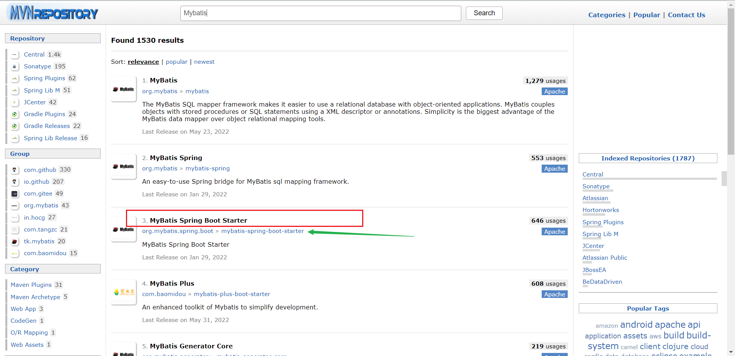Open JBossEA in Indexed Repositories
Viewport: 735px width, 356px height.
coord(594,270)
